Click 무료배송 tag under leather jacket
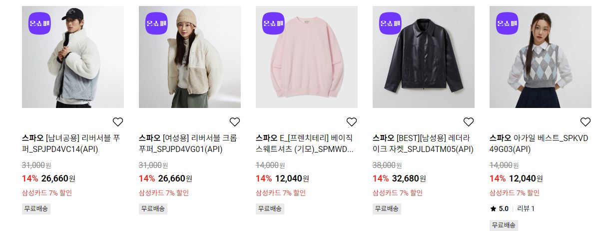Viewport: 596px width, 231px height. click(387, 208)
